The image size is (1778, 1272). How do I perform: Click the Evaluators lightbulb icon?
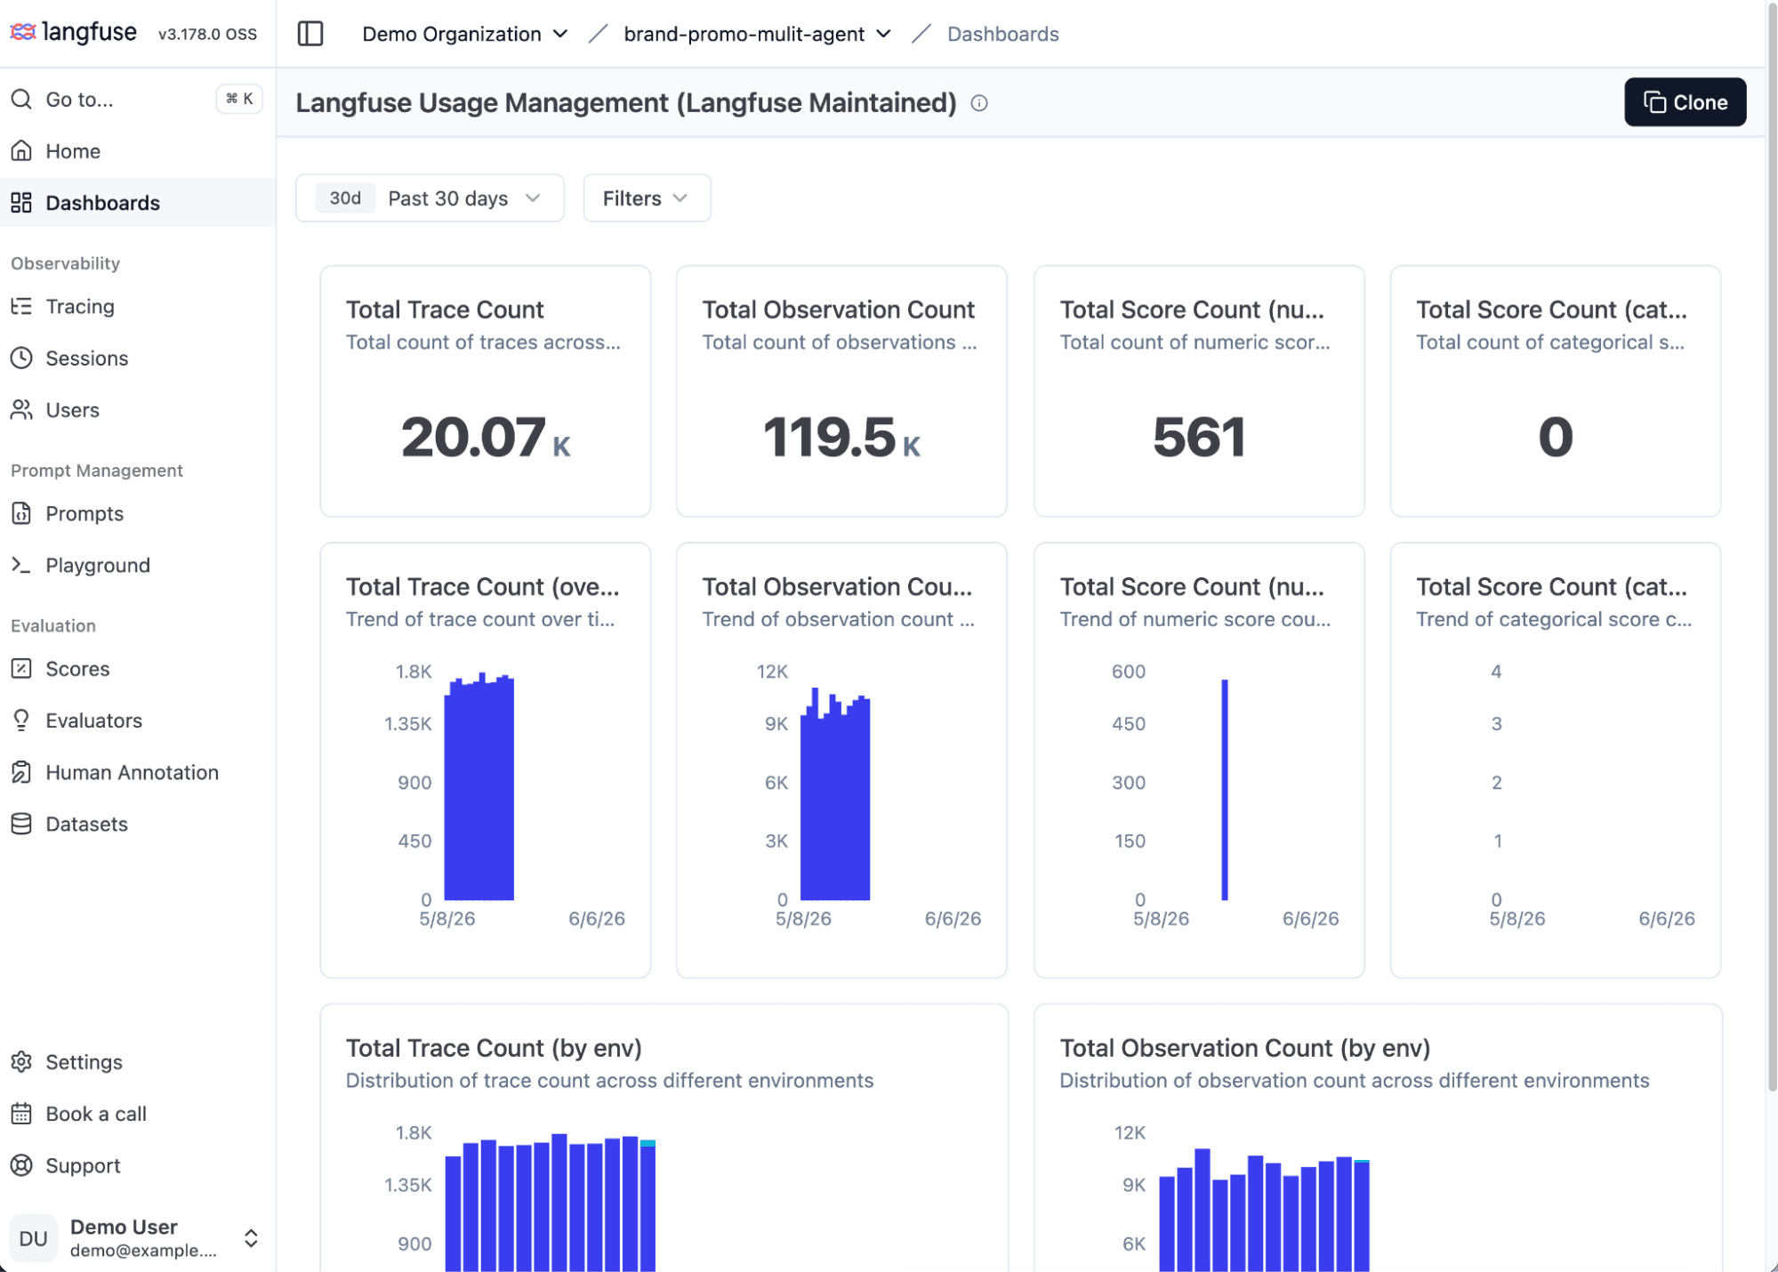[21, 720]
